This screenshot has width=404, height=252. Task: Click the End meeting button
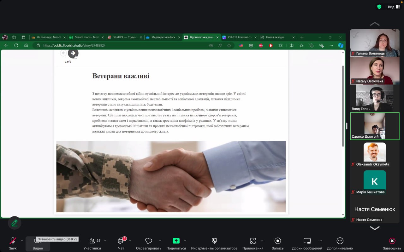[x=392, y=241]
